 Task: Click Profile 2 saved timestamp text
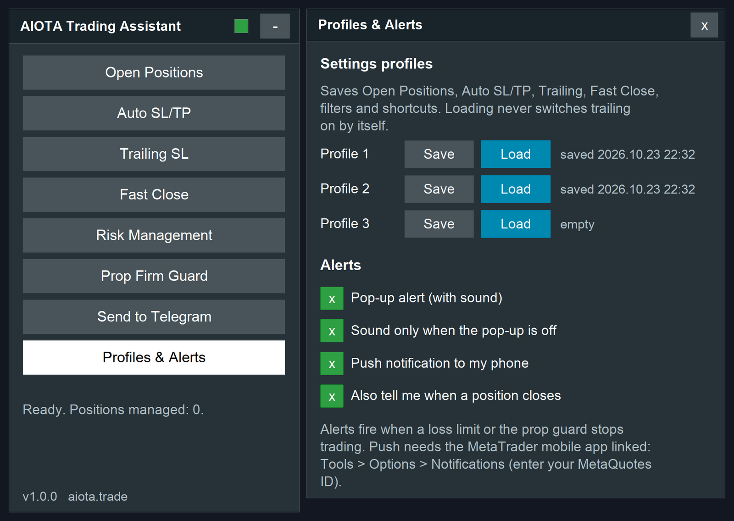point(628,189)
